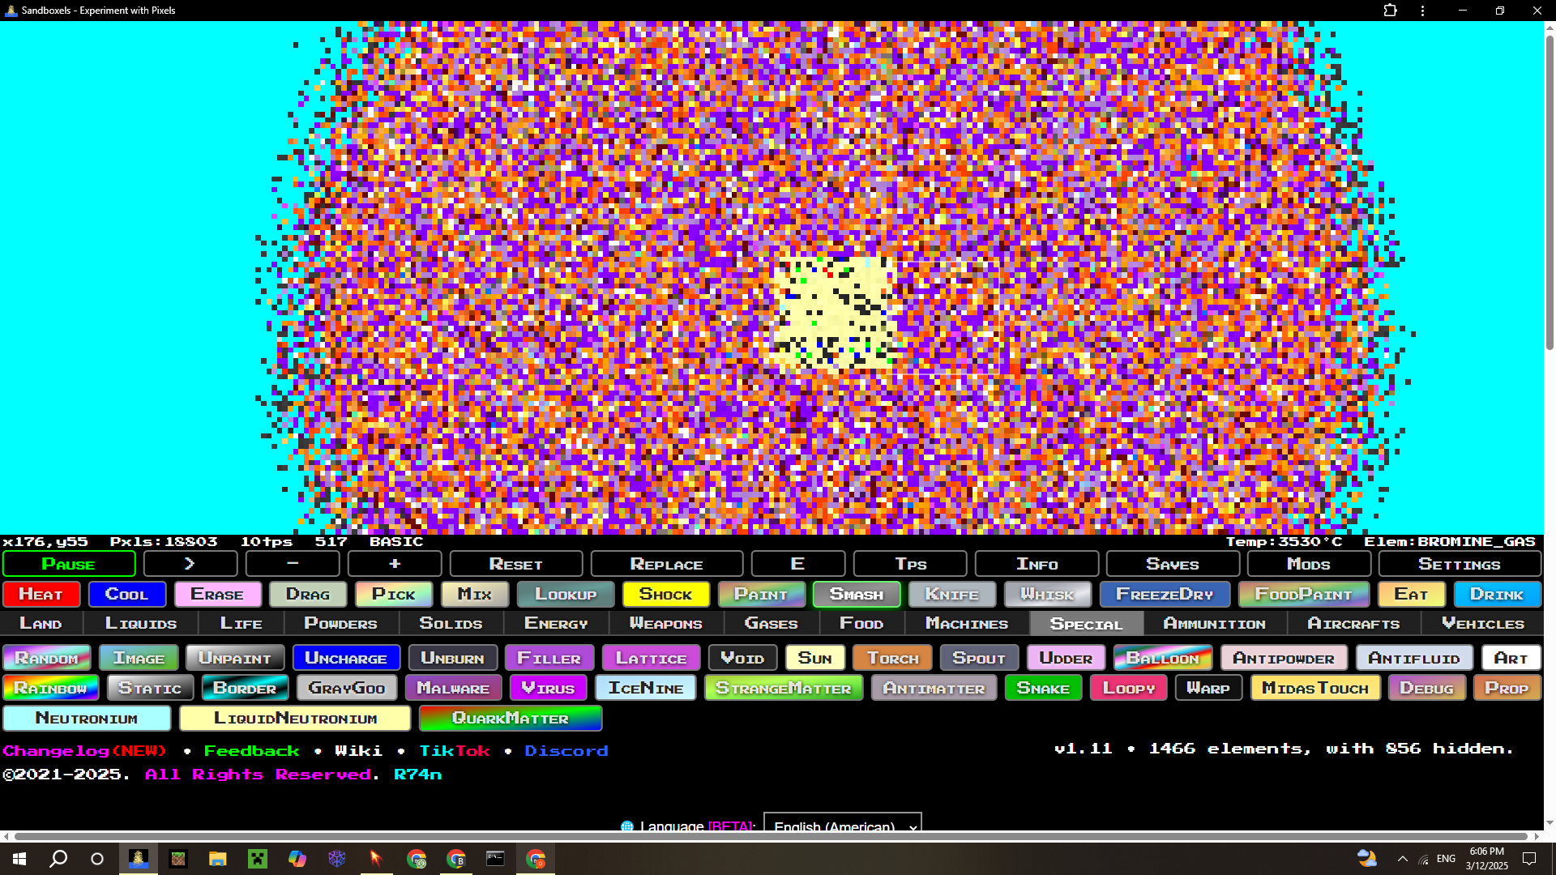Increase brush size with plus button
The height and width of the screenshot is (875, 1556).
coord(395,563)
